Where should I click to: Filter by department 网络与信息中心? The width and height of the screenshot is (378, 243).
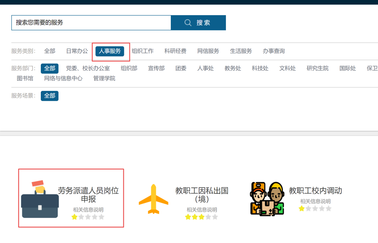click(x=63, y=79)
